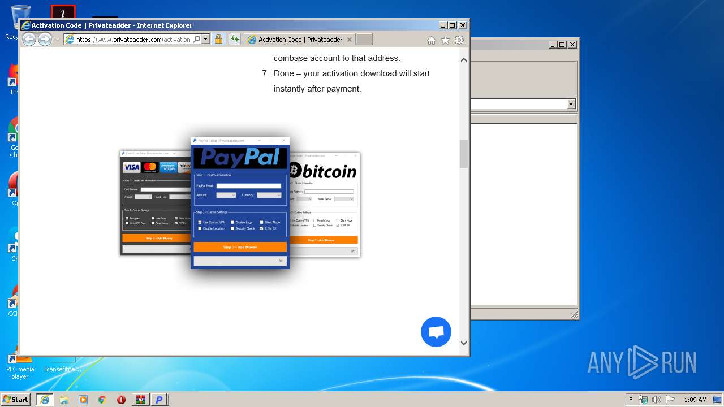Viewport: 724px width, 407px height.
Task: Open Amount dropdown in PayPal Adder
Action: coord(226,195)
